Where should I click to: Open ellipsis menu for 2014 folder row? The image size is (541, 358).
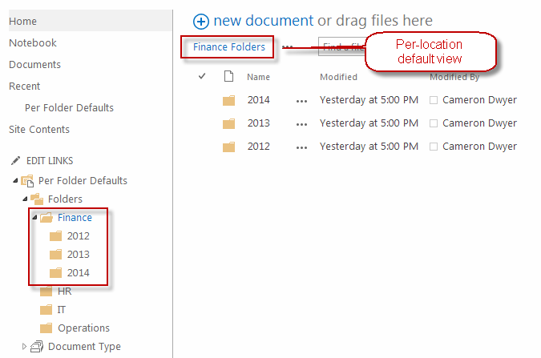(x=301, y=100)
